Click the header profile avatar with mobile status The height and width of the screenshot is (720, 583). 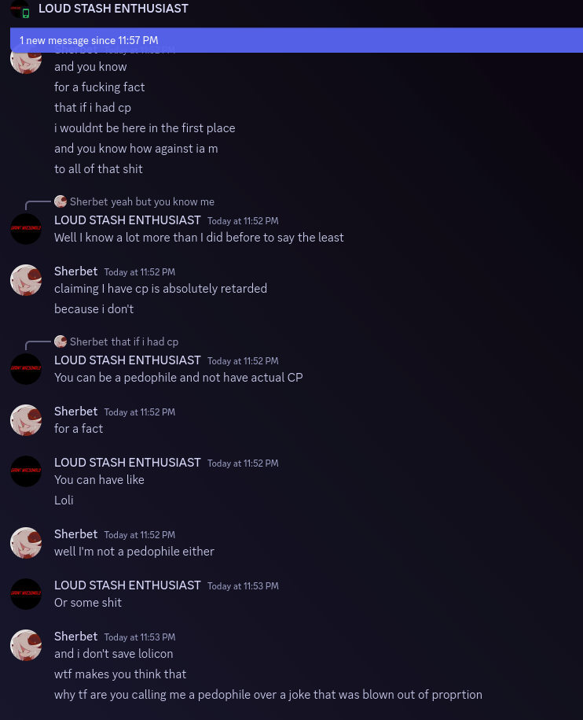20,9
